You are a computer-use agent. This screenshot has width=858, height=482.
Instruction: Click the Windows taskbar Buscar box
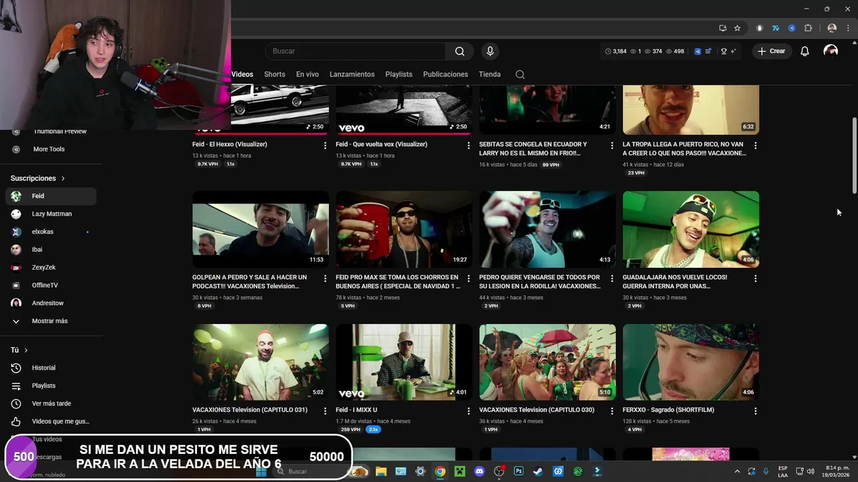[x=312, y=471]
